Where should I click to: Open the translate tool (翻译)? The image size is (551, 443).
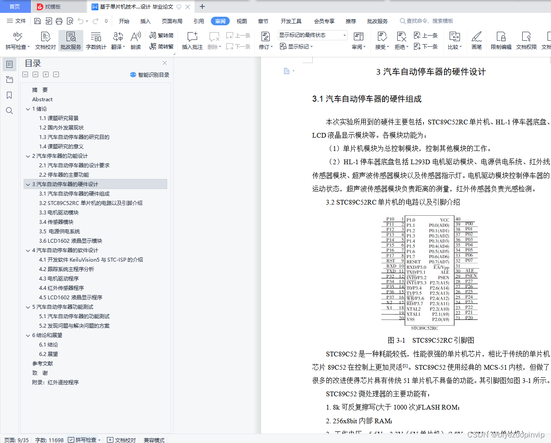(x=118, y=41)
